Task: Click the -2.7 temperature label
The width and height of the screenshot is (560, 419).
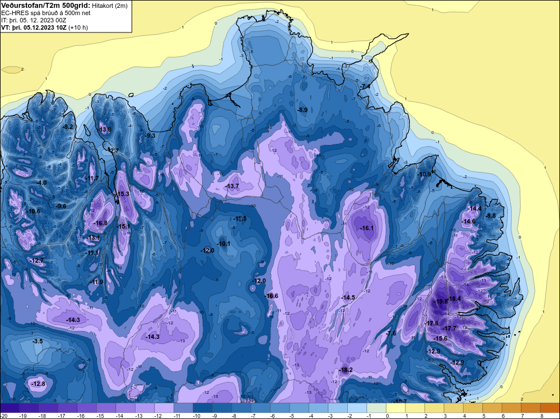Action: pyautogui.click(x=113, y=151)
